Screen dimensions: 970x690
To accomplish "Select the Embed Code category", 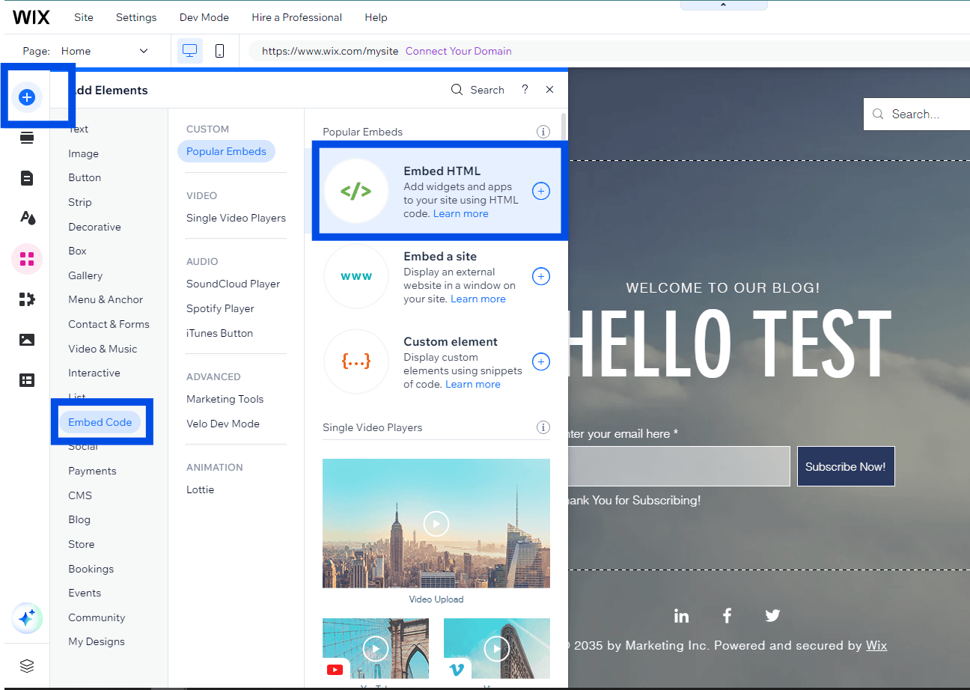I will [100, 422].
